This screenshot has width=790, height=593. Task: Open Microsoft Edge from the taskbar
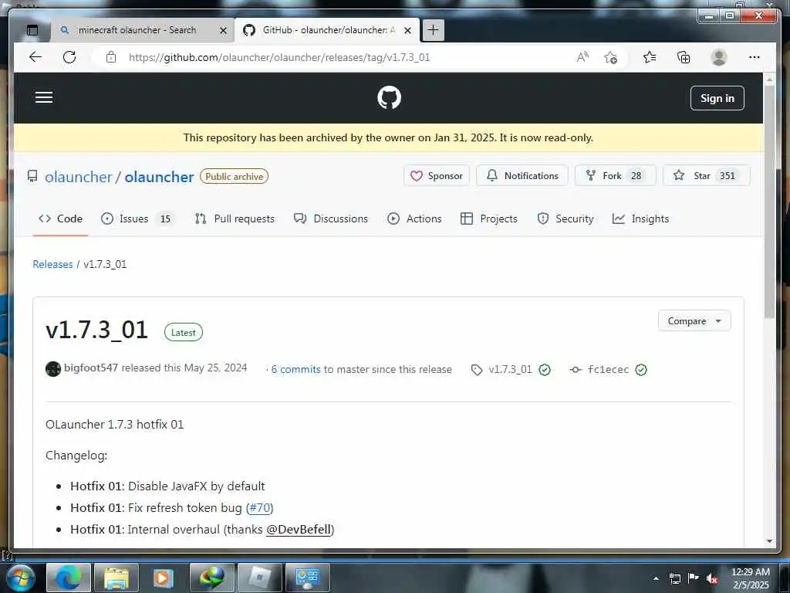(69, 578)
